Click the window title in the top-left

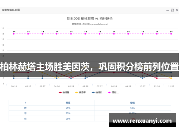[x=11, y=10]
